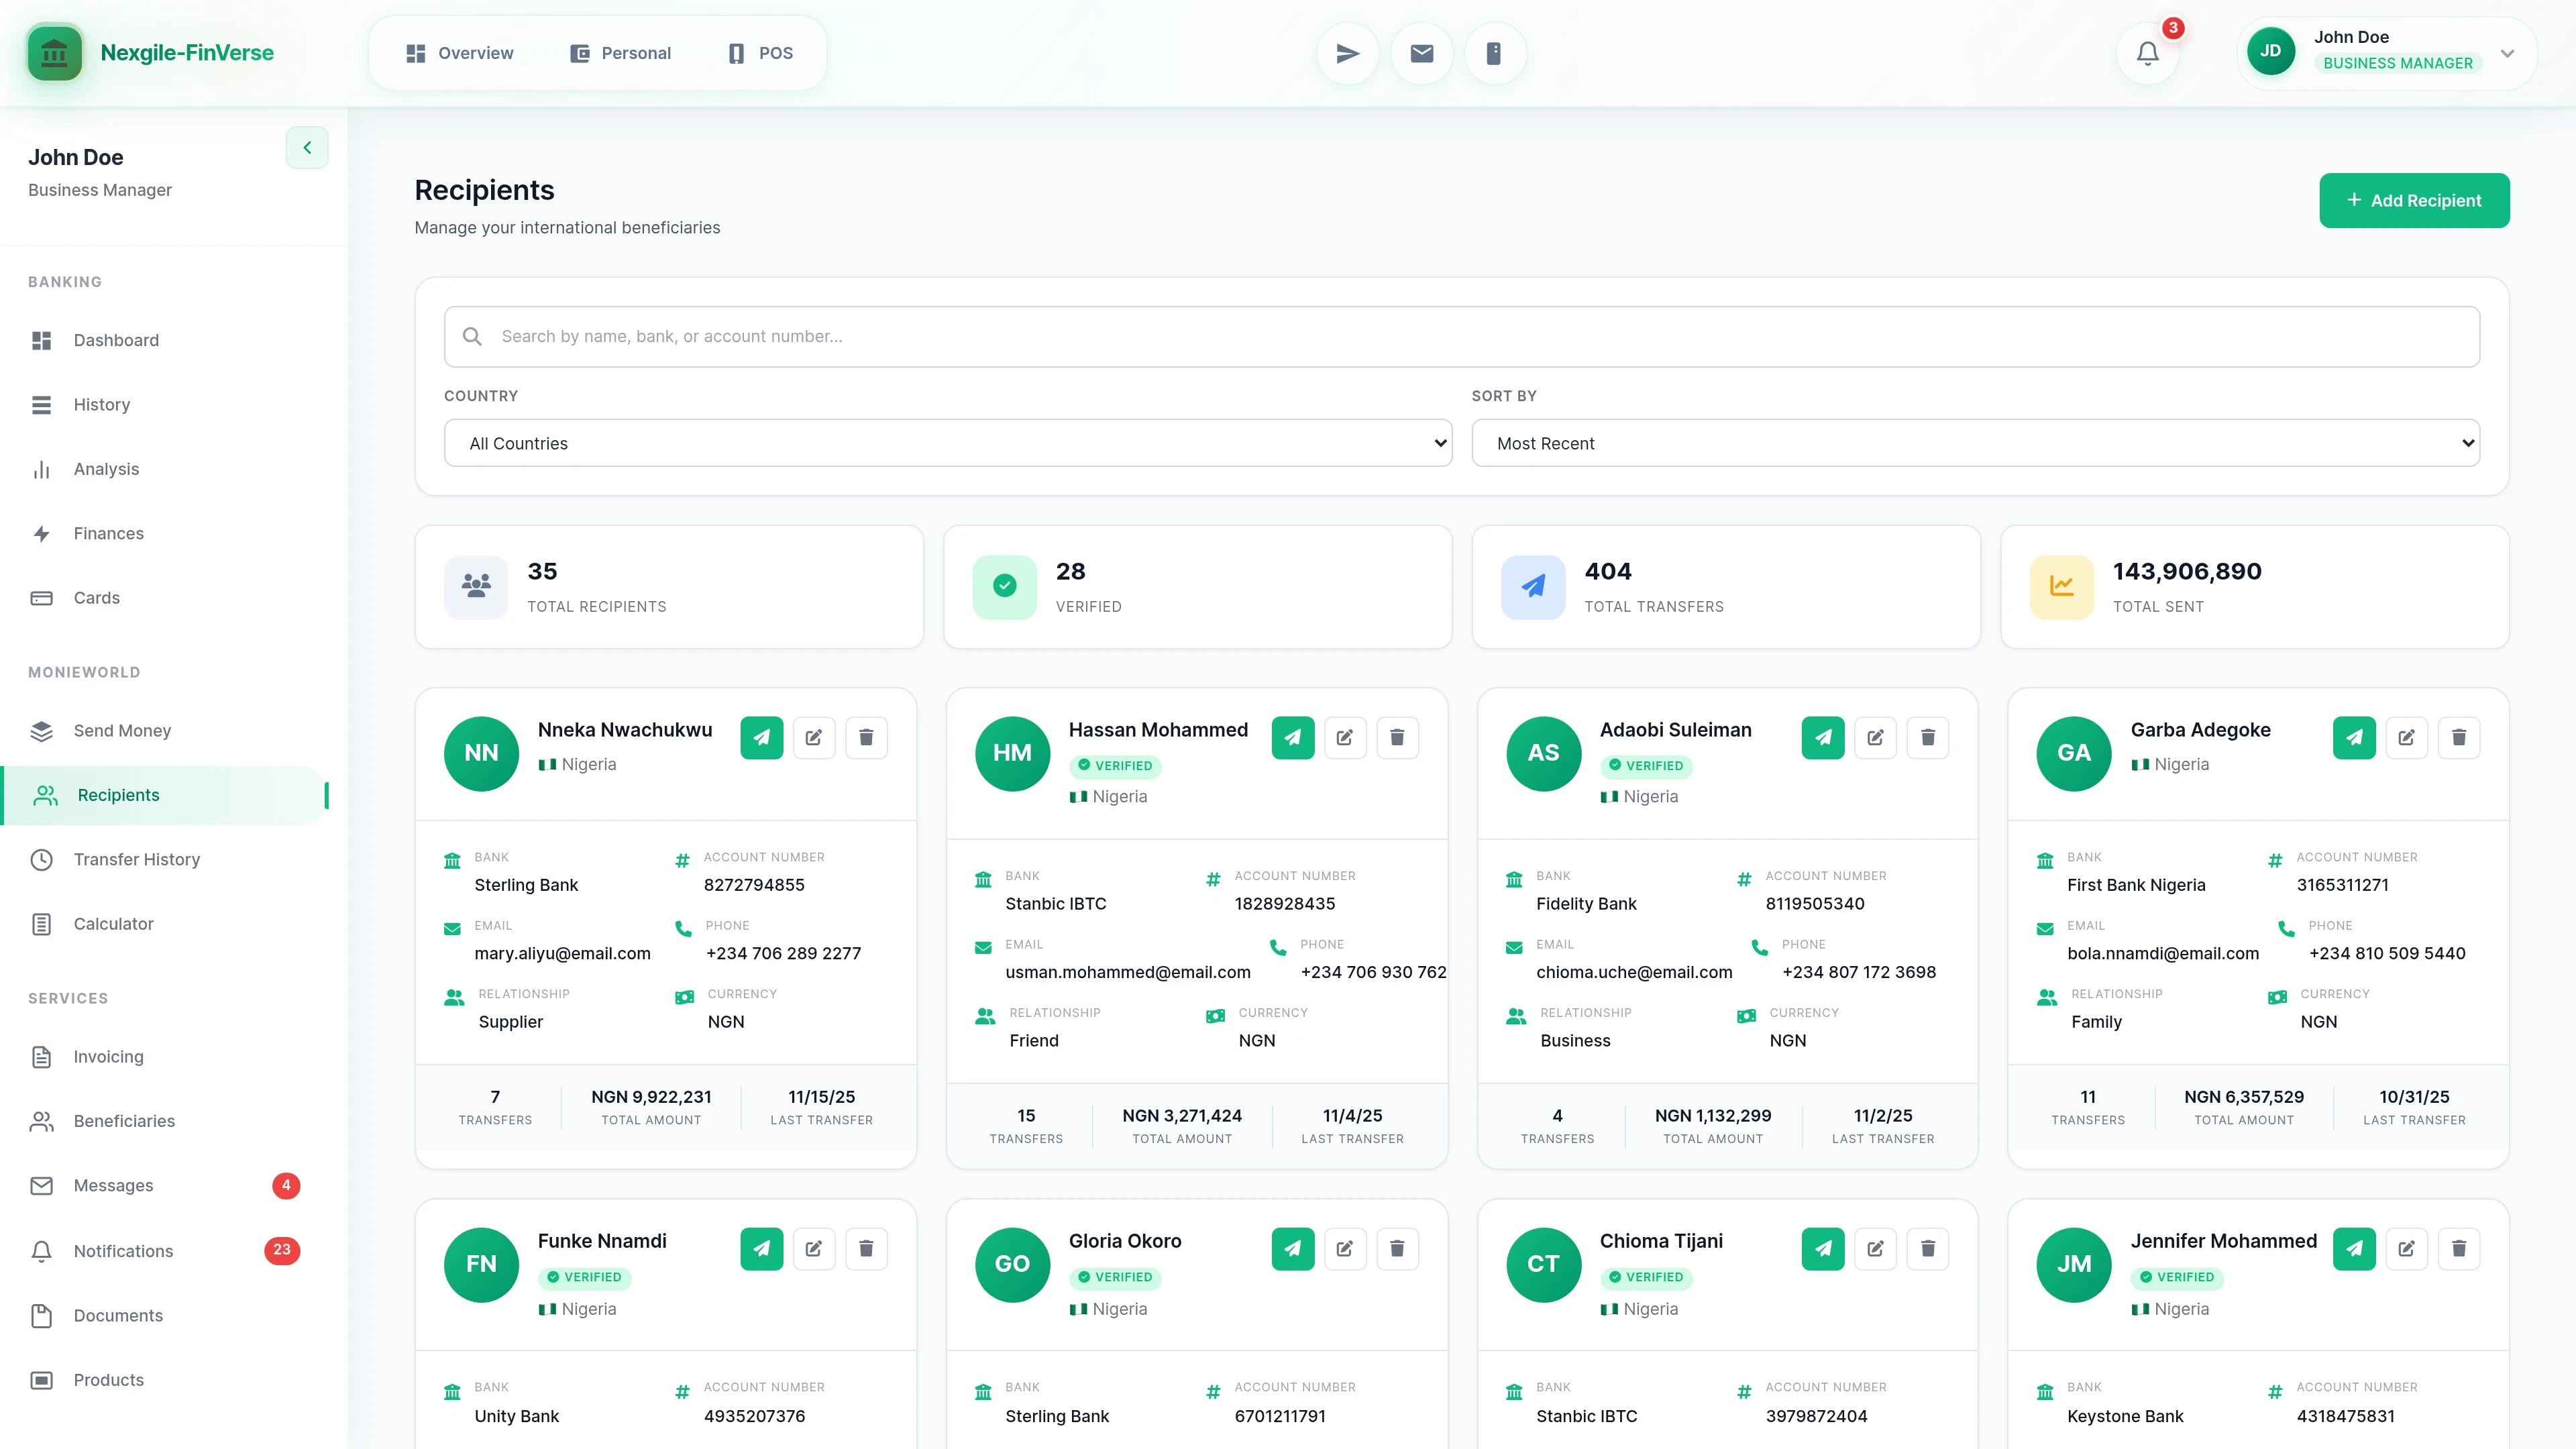Delete Garba Adegoke recipient card
2576x1449 pixels.
[x=2458, y=738]
